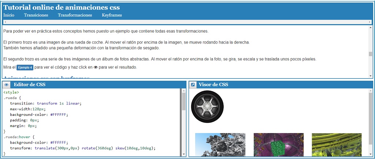Click the eye icon in the CSS editor header
This screenshot has height=159, width=375.
coord(7,84)
